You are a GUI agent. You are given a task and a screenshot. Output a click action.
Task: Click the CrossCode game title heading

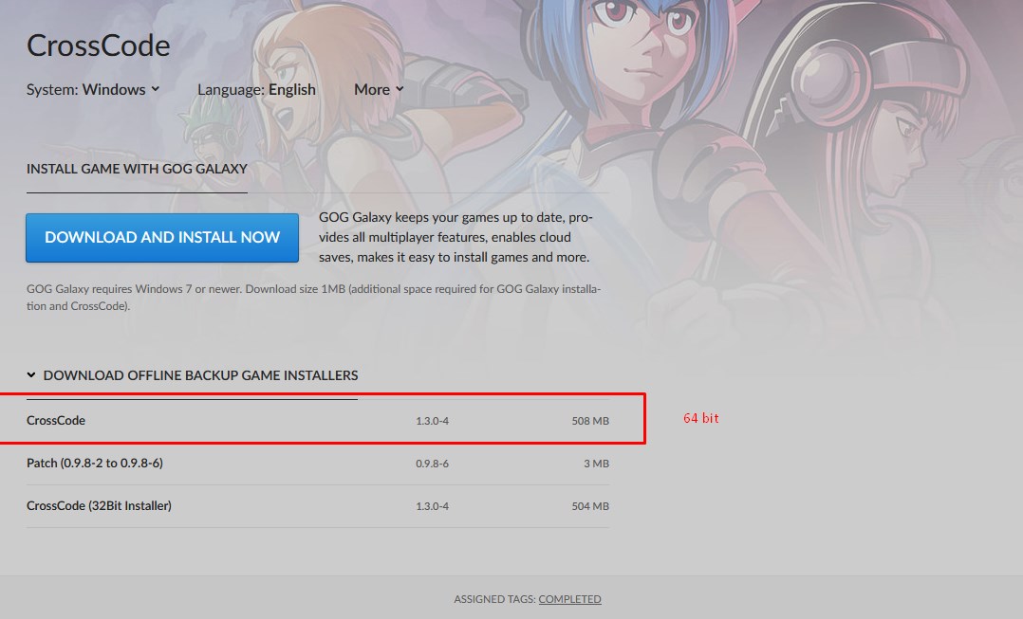pos(99,46)
